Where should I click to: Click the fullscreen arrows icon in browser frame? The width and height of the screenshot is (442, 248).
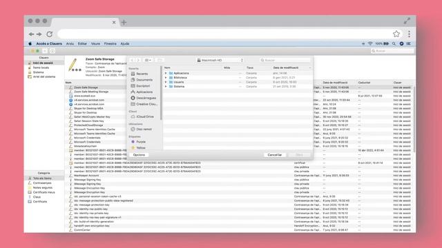tap(407, 21)
